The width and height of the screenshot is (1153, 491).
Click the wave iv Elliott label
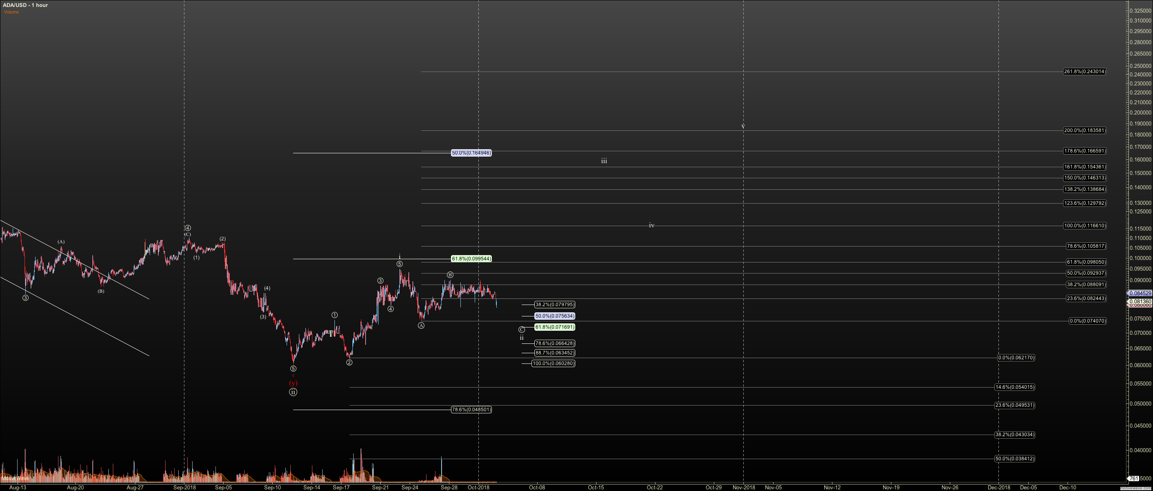[651, 226]
